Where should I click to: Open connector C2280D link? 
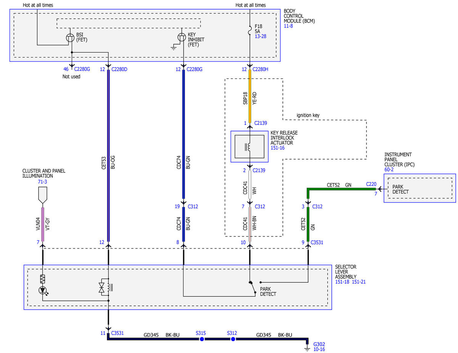pyautogui.click(x=120, y=69)
